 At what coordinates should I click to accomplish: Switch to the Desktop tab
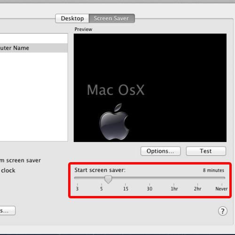coord(72,18)
